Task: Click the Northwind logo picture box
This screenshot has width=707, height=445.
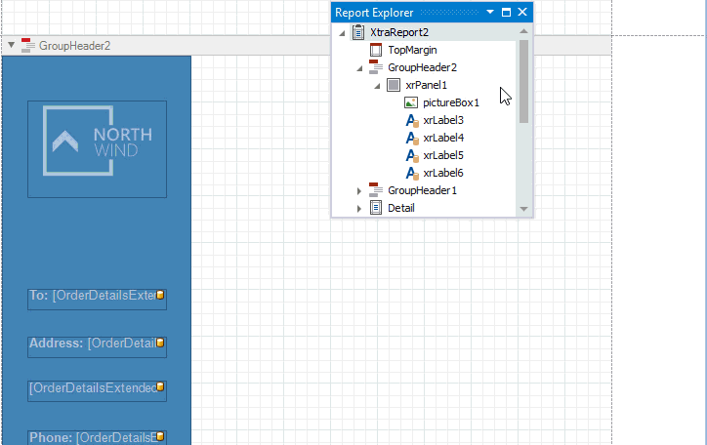Action: click(x=97, y=148)
